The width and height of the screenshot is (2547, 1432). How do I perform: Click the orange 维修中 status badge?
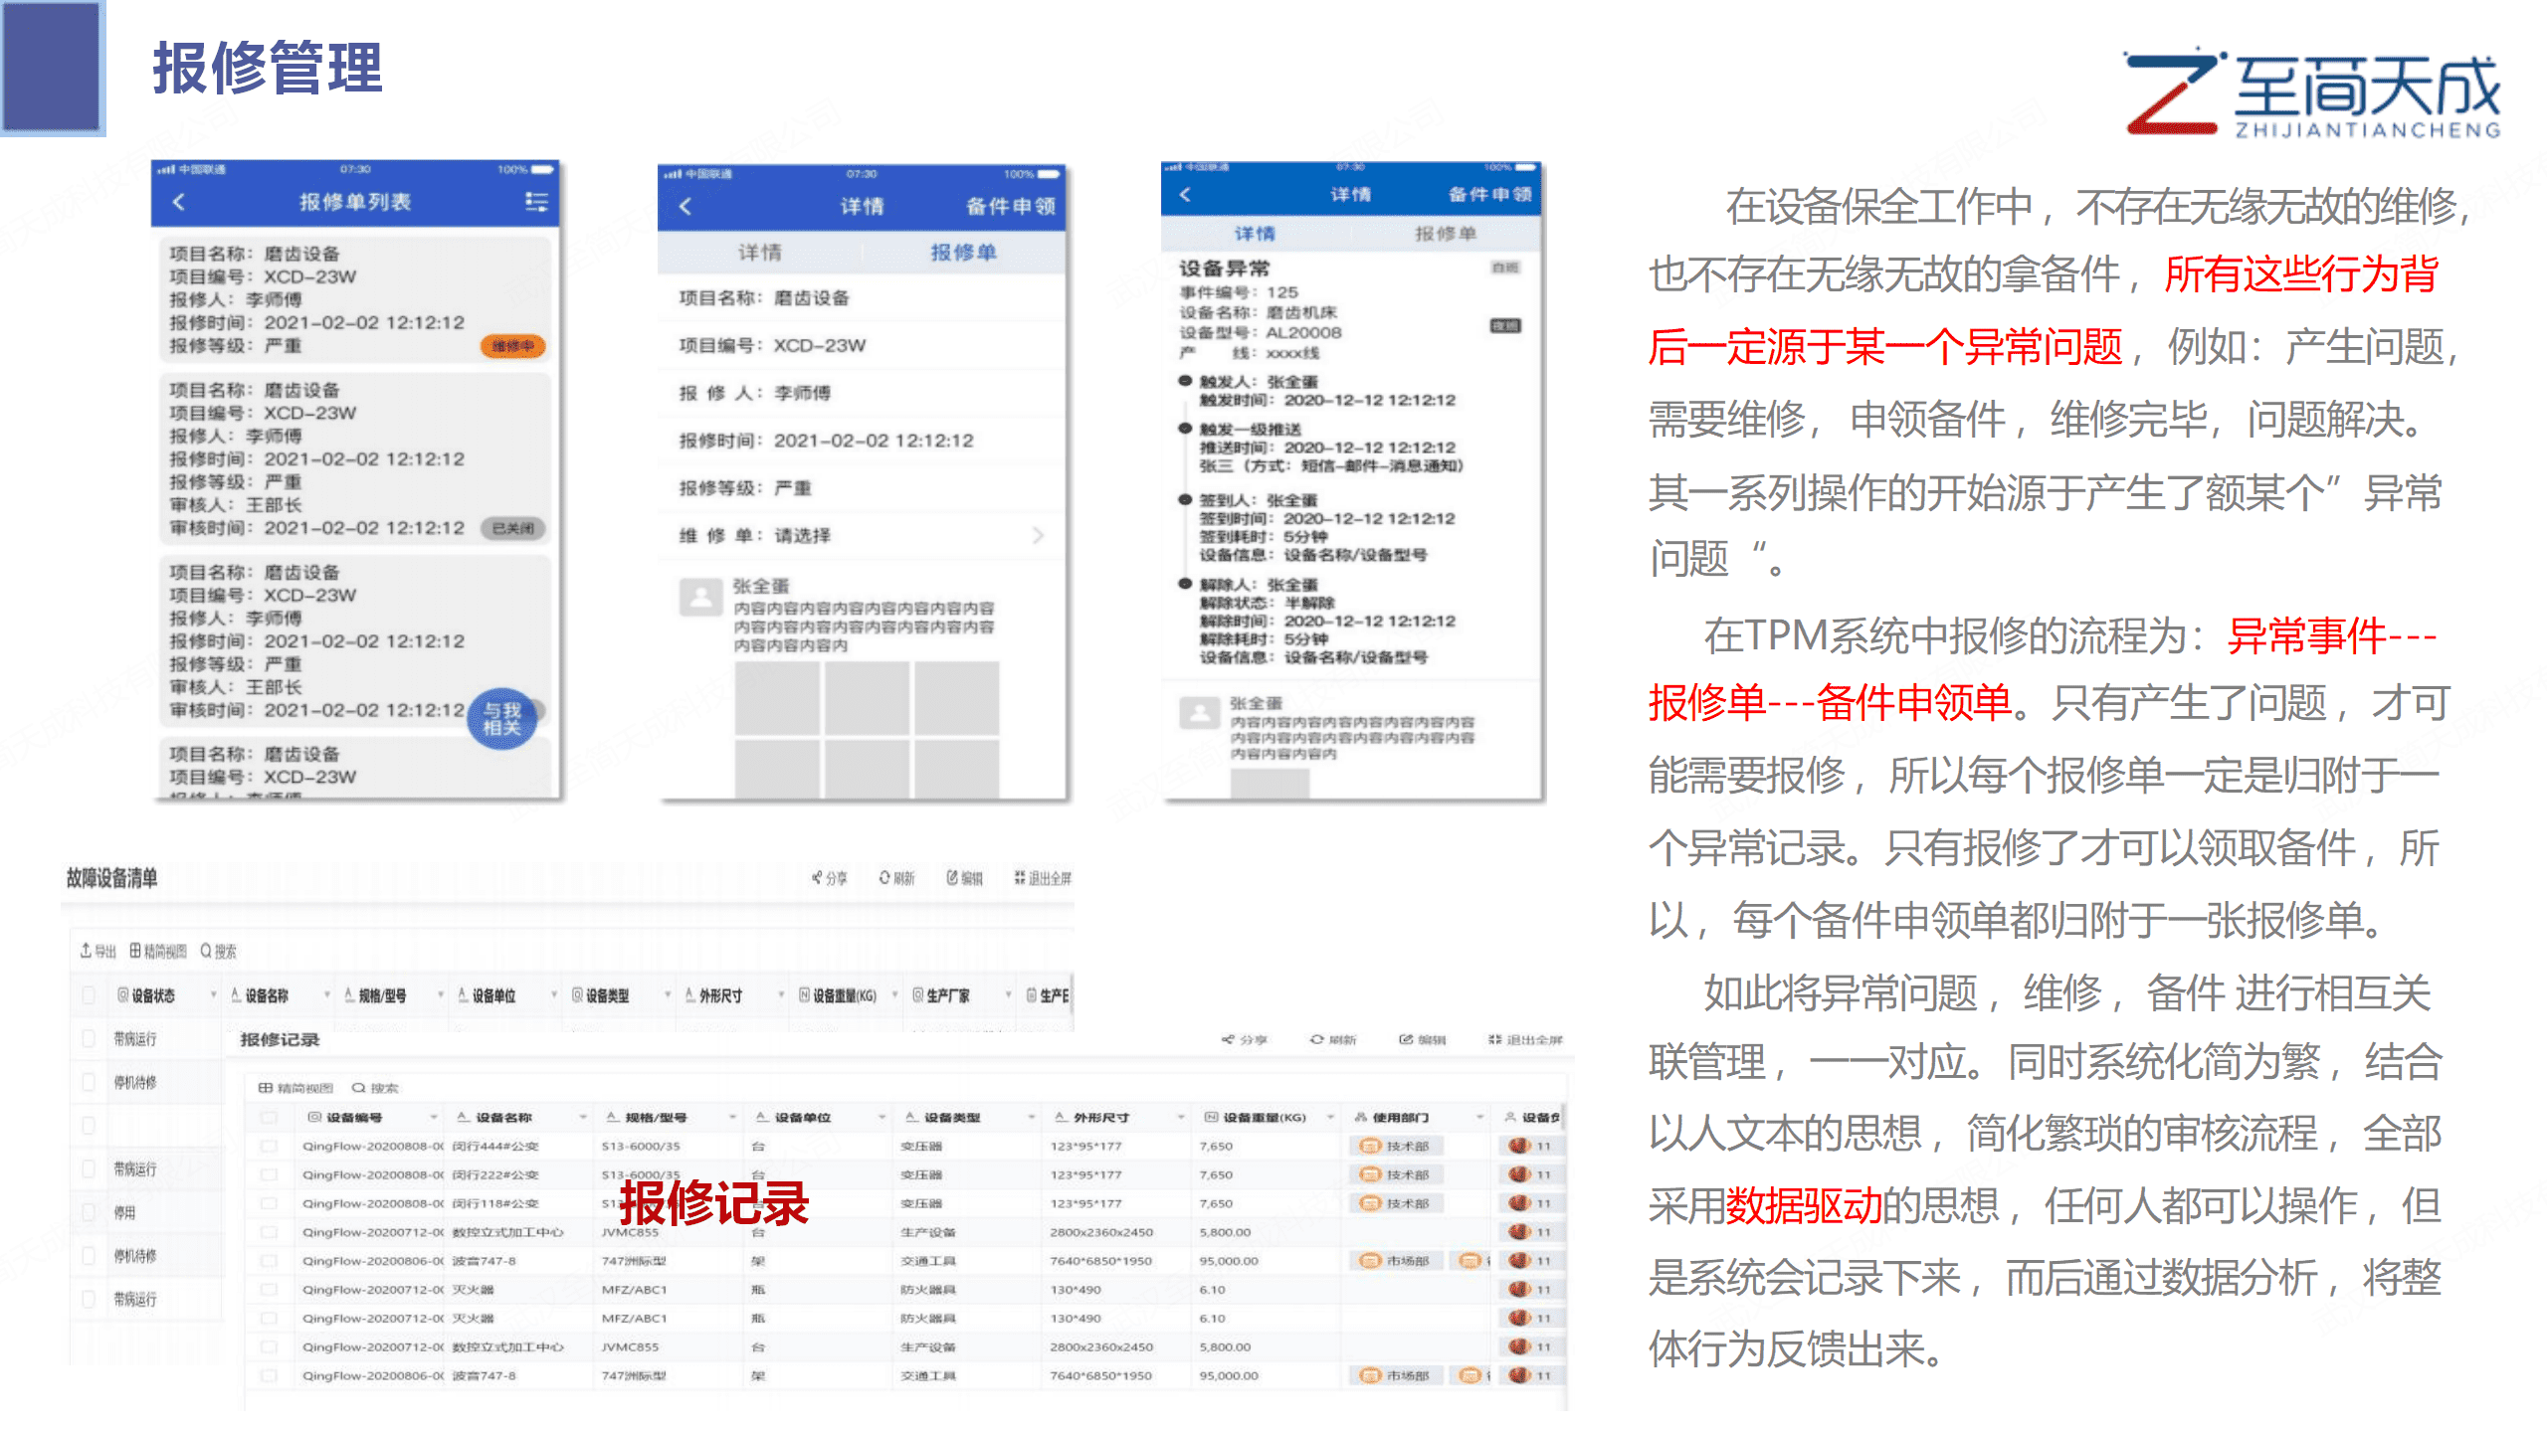[x=512, y=345]
